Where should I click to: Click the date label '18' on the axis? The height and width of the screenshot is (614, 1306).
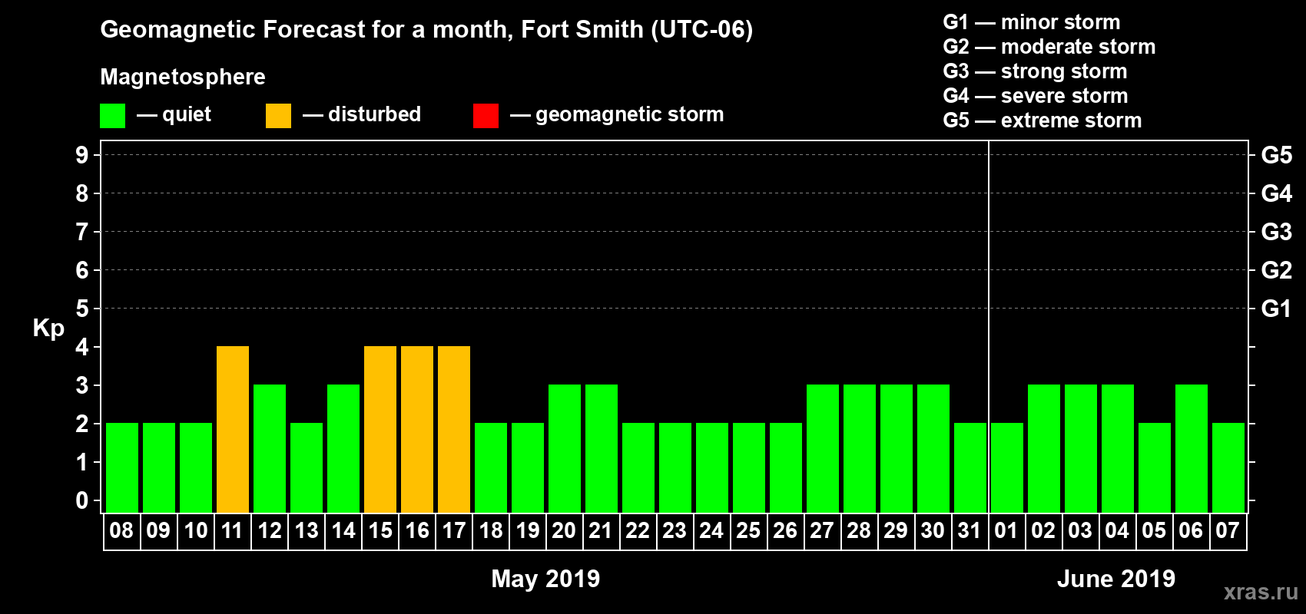(490, 530)
